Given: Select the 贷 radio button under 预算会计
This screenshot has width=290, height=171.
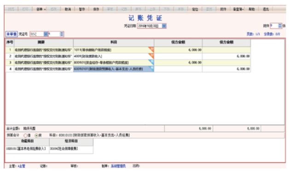Looking at the screenshot, I should [x=36, y=135].
